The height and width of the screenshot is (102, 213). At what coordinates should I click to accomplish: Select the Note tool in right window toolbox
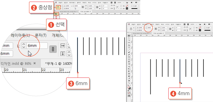coord(129,76)
